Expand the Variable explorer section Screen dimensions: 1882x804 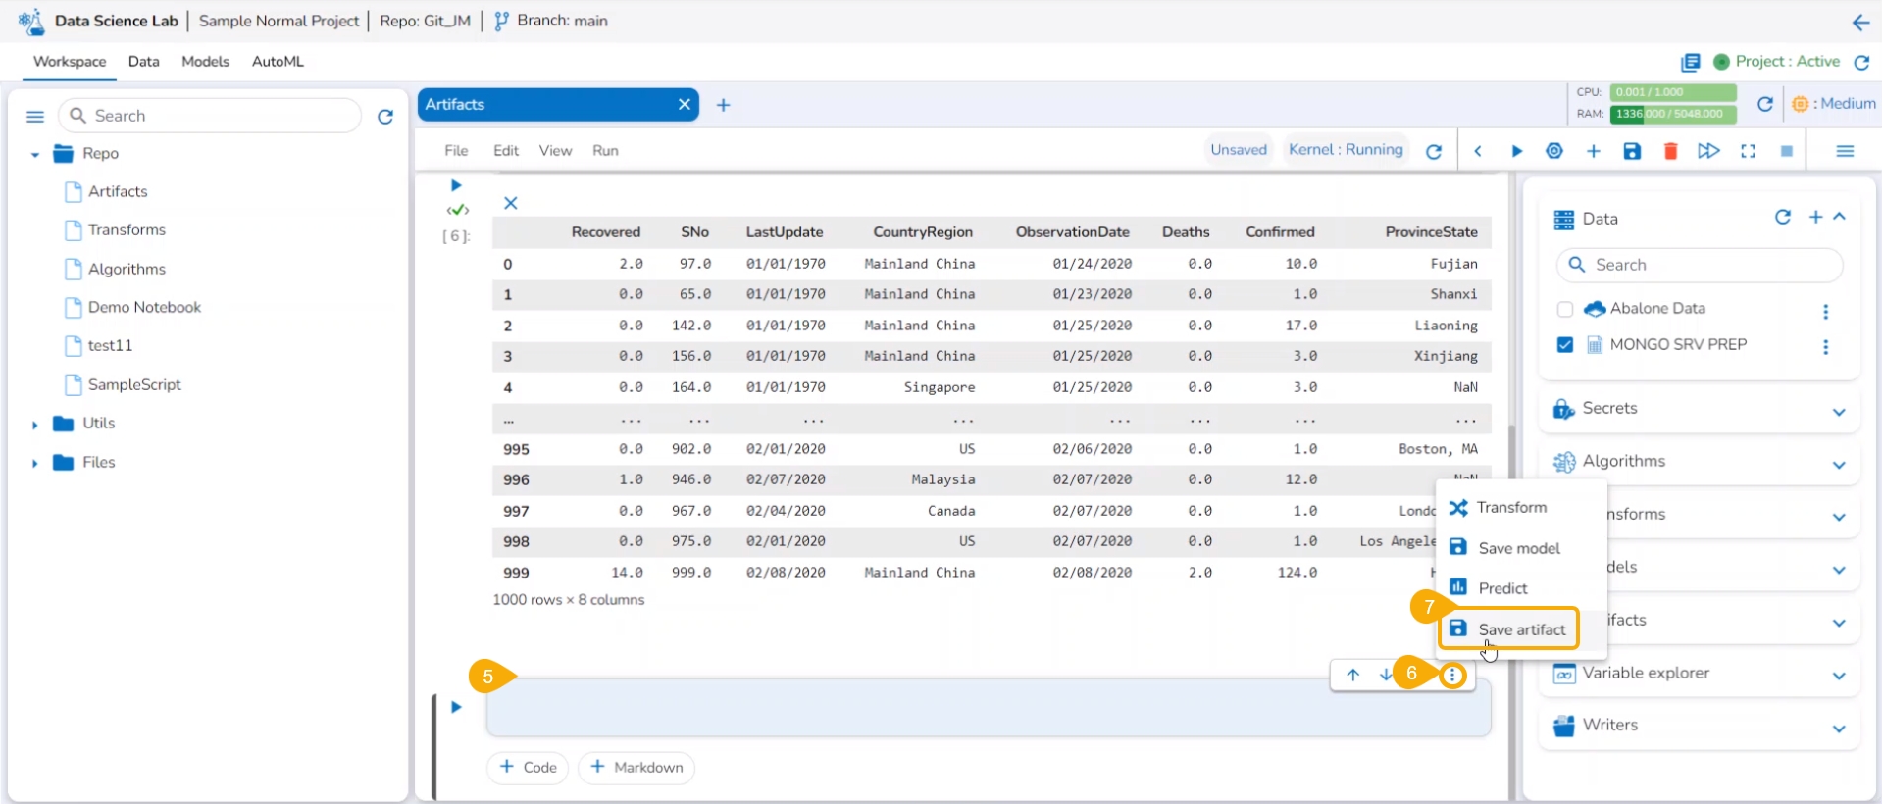pos(1839,676)
